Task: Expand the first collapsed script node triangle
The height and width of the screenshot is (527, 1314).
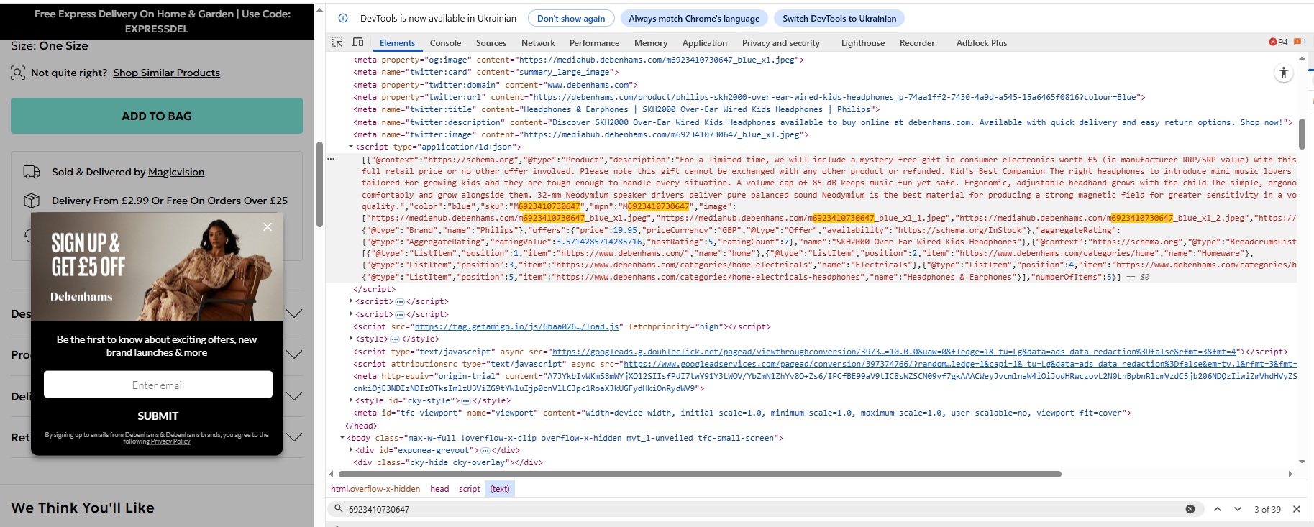Action: (x=351, y=301)
